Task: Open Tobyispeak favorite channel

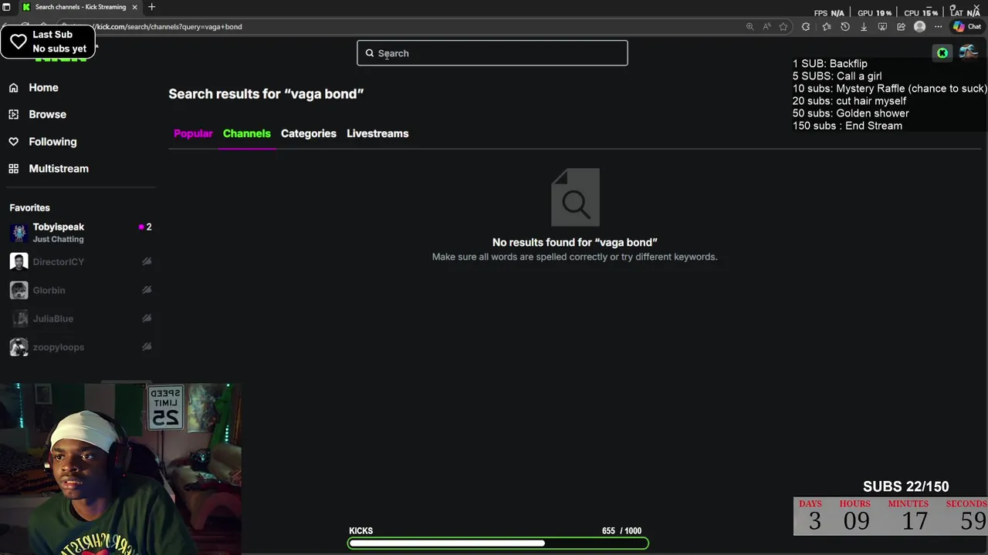Action: click(80, 233)
